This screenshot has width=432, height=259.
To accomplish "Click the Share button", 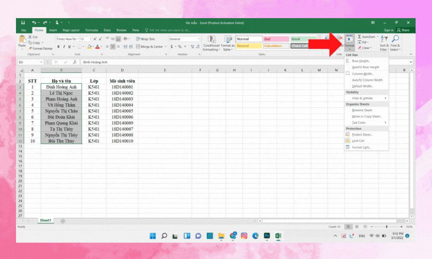I will [x=403, y=30].
